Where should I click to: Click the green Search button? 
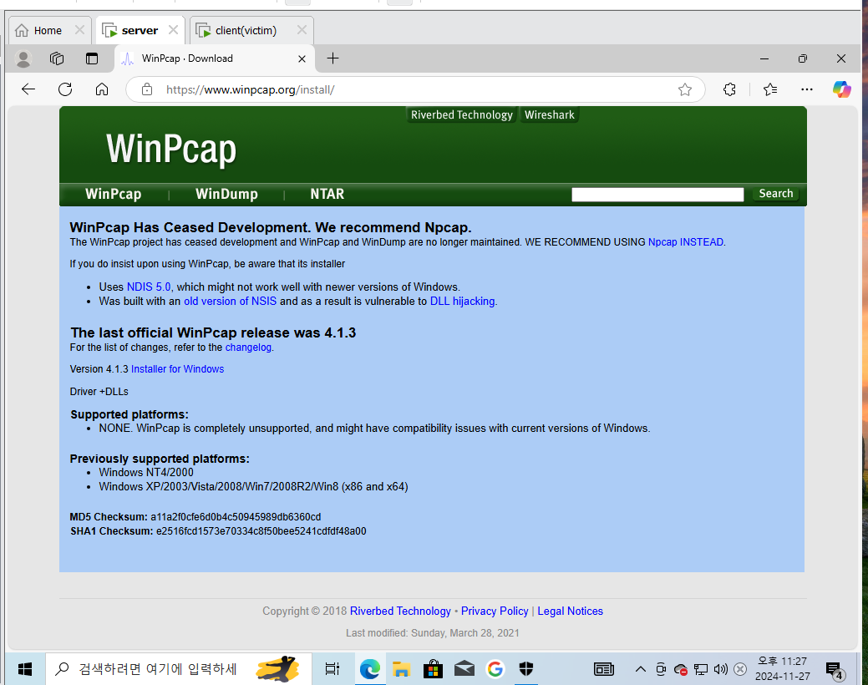(x=775, y=194)
